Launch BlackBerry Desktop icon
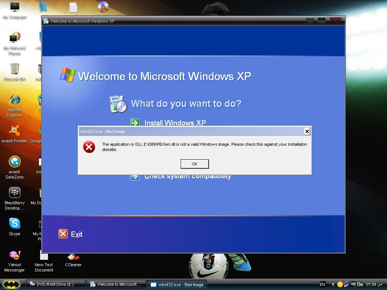The image size is (387, 290). point(15,199)
